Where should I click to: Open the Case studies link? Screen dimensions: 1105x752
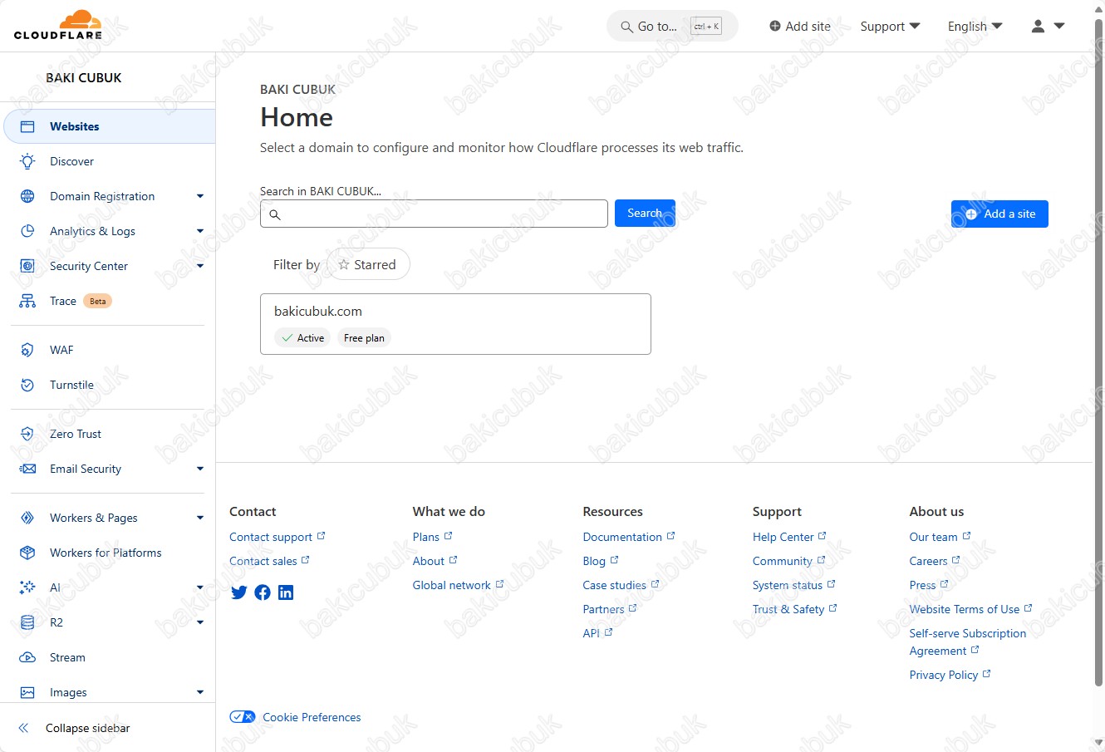pos(621,585)
